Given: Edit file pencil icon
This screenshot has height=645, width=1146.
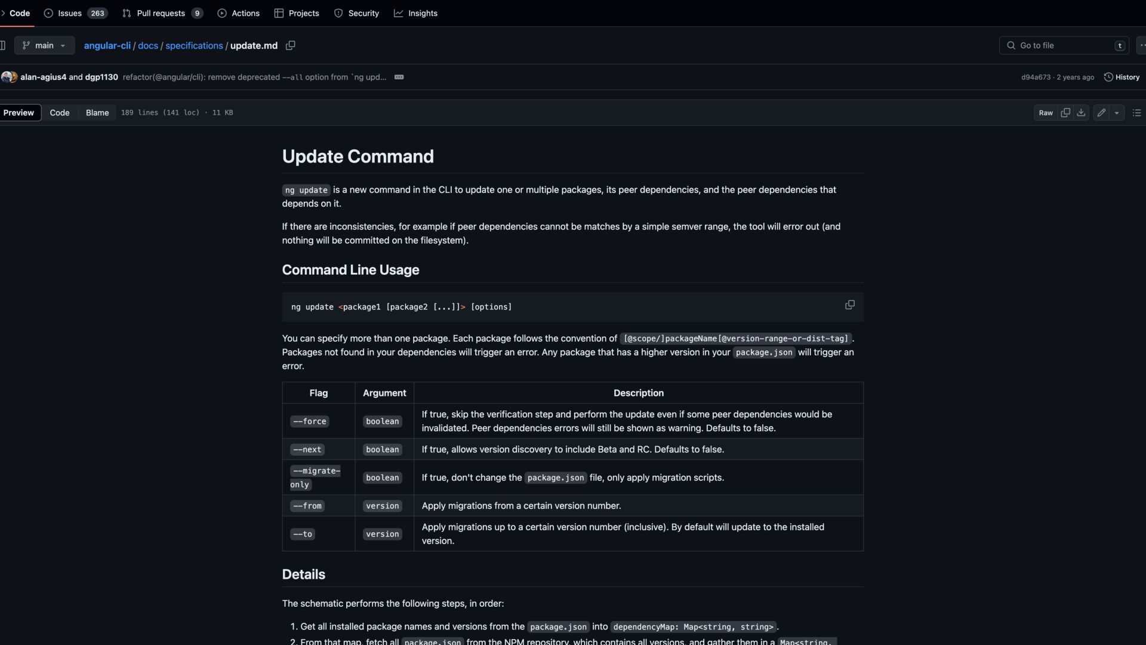Looking at the screenshot, I should [x=1101, y=113].
